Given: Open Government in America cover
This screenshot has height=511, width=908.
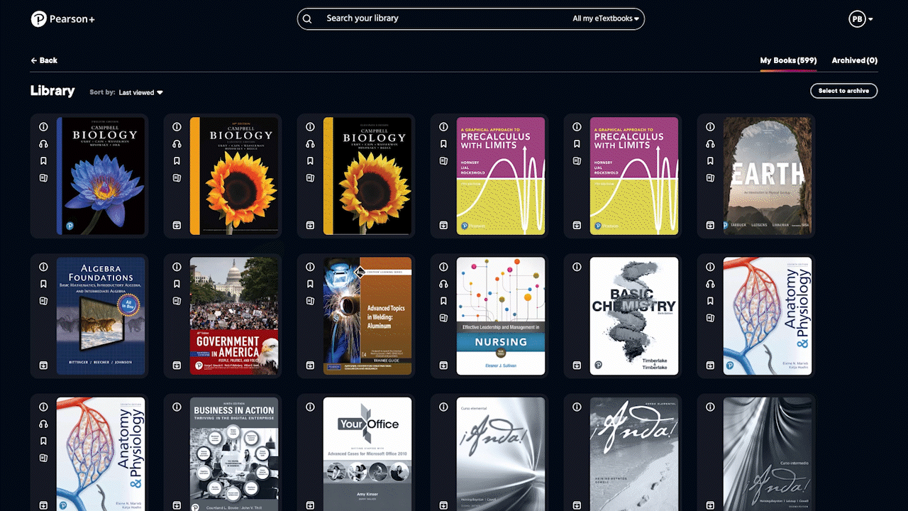Looking at the screenshot, I should tap(234, 316).
